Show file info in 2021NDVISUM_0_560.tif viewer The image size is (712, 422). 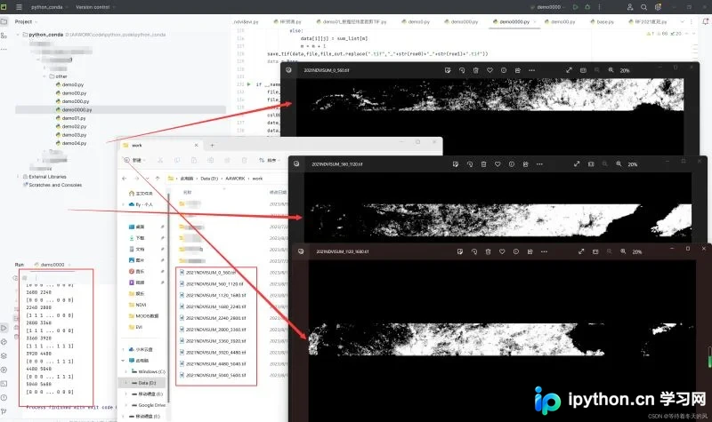tap(504, 70)
